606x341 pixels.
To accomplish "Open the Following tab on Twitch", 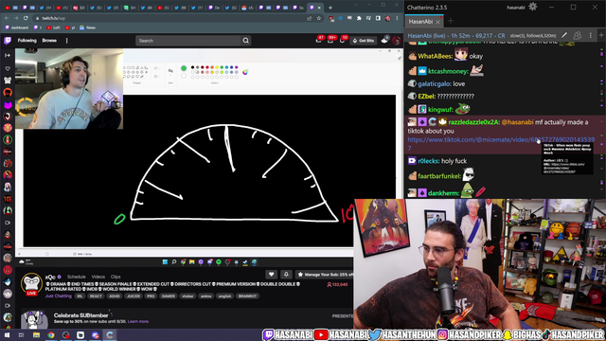I will 27,40.
